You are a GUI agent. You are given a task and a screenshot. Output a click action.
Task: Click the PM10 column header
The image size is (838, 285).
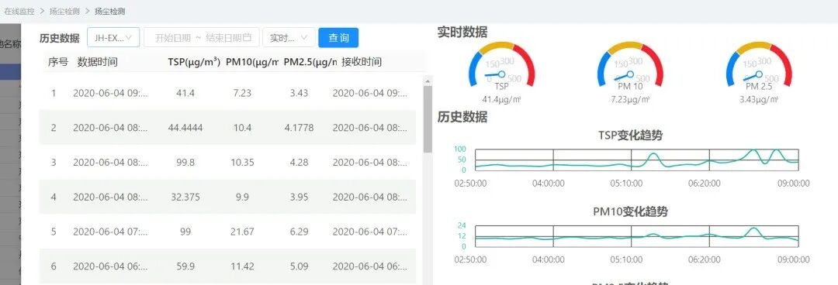[x=251, y=62]
